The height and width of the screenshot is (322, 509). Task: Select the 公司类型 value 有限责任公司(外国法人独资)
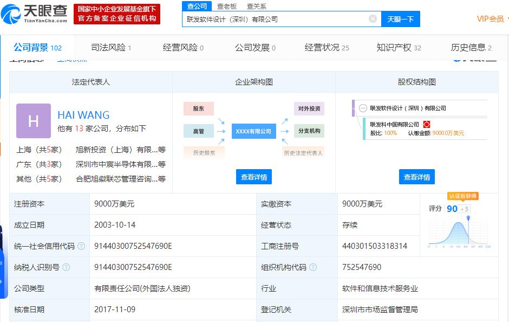pyautogui.click(x=142, y=288)
